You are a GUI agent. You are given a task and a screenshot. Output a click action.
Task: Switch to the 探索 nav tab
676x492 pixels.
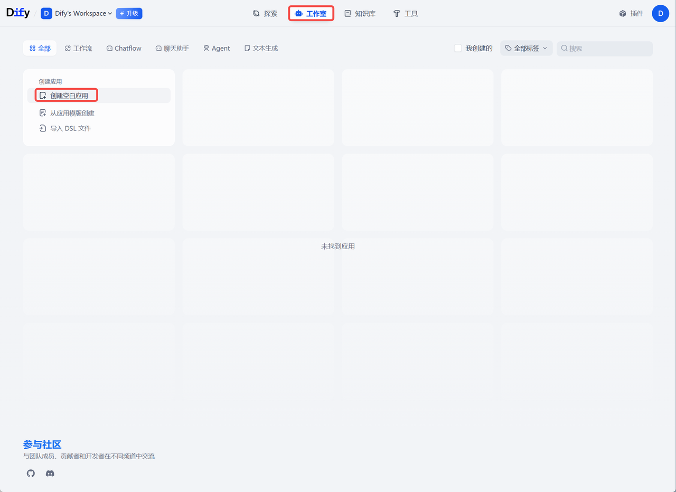pyautogui.click(x=265, y=14)
